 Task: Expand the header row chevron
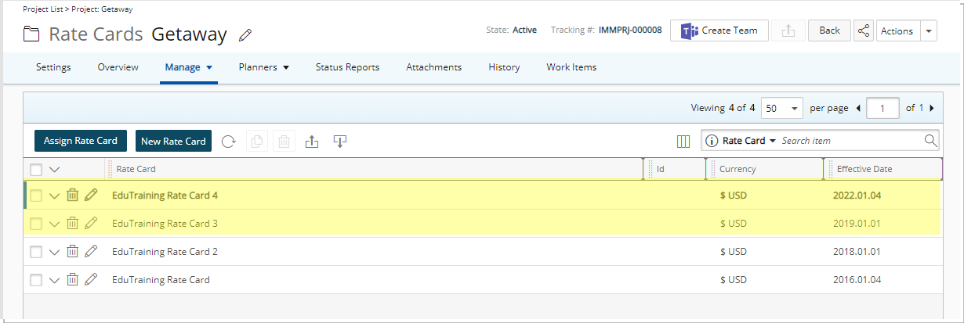pyautogui.click(x=54, y=169)
